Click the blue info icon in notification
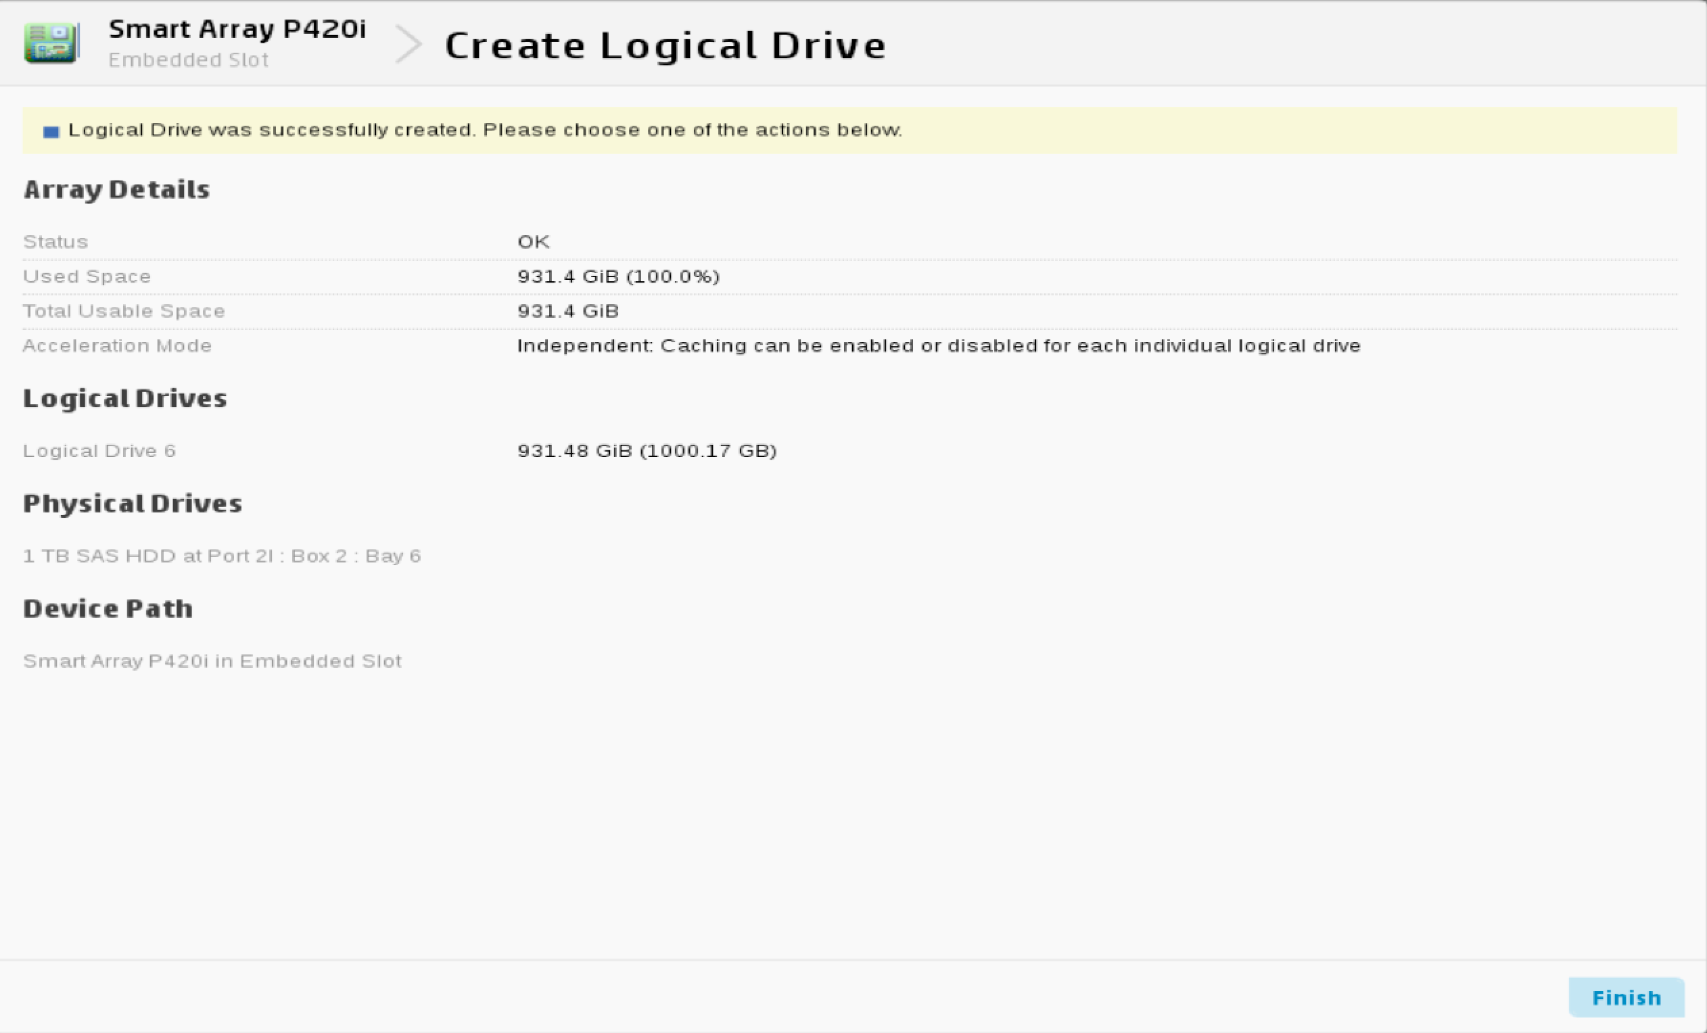 51,132
